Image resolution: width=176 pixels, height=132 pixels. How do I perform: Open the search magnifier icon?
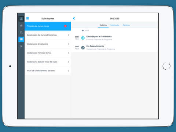point(21,33)
